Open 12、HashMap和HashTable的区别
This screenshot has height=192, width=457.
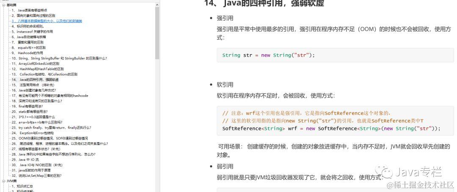[38, 69]
